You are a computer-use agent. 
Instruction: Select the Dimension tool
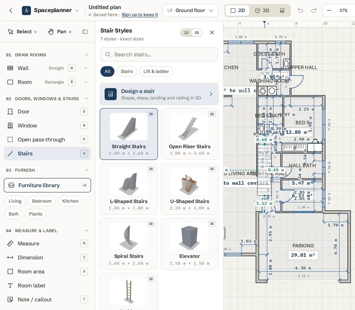coord(47,257)
